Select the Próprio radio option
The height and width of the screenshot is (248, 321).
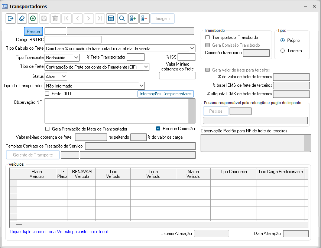click(x=282, y=40)
